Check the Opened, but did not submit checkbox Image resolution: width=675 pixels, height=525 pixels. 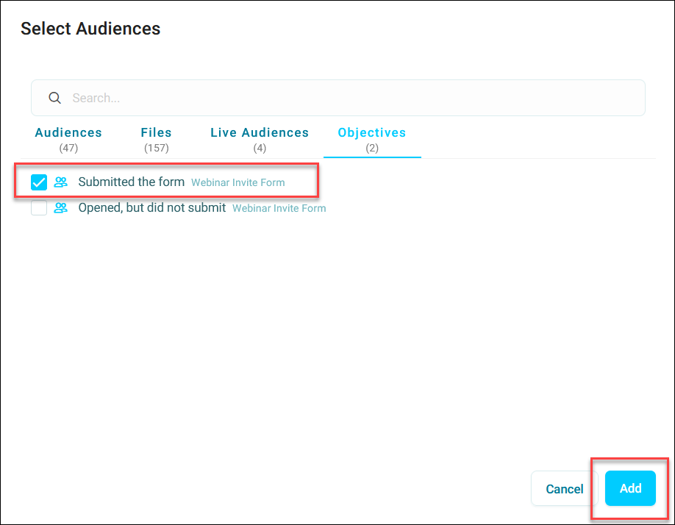pyautogui.click(x=39, y=208)
